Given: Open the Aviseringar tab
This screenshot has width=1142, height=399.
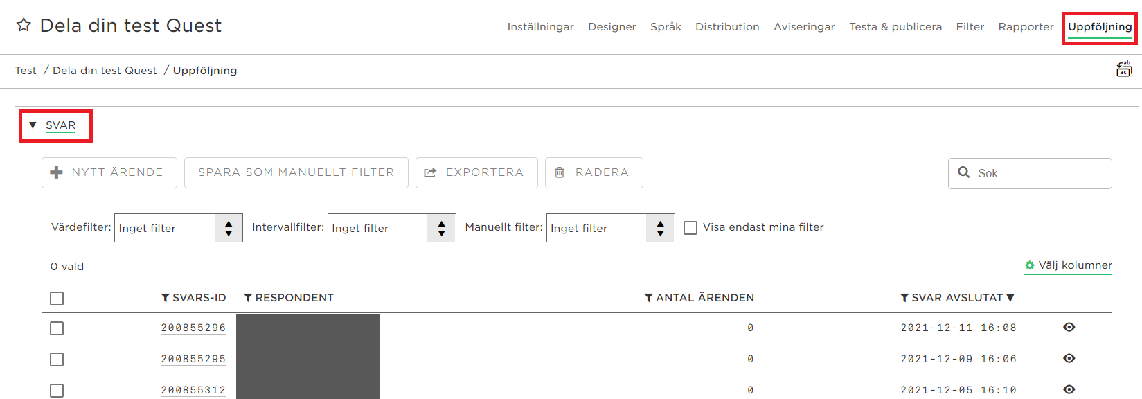Looking at the screenshot, I should (x=804, y=27).
